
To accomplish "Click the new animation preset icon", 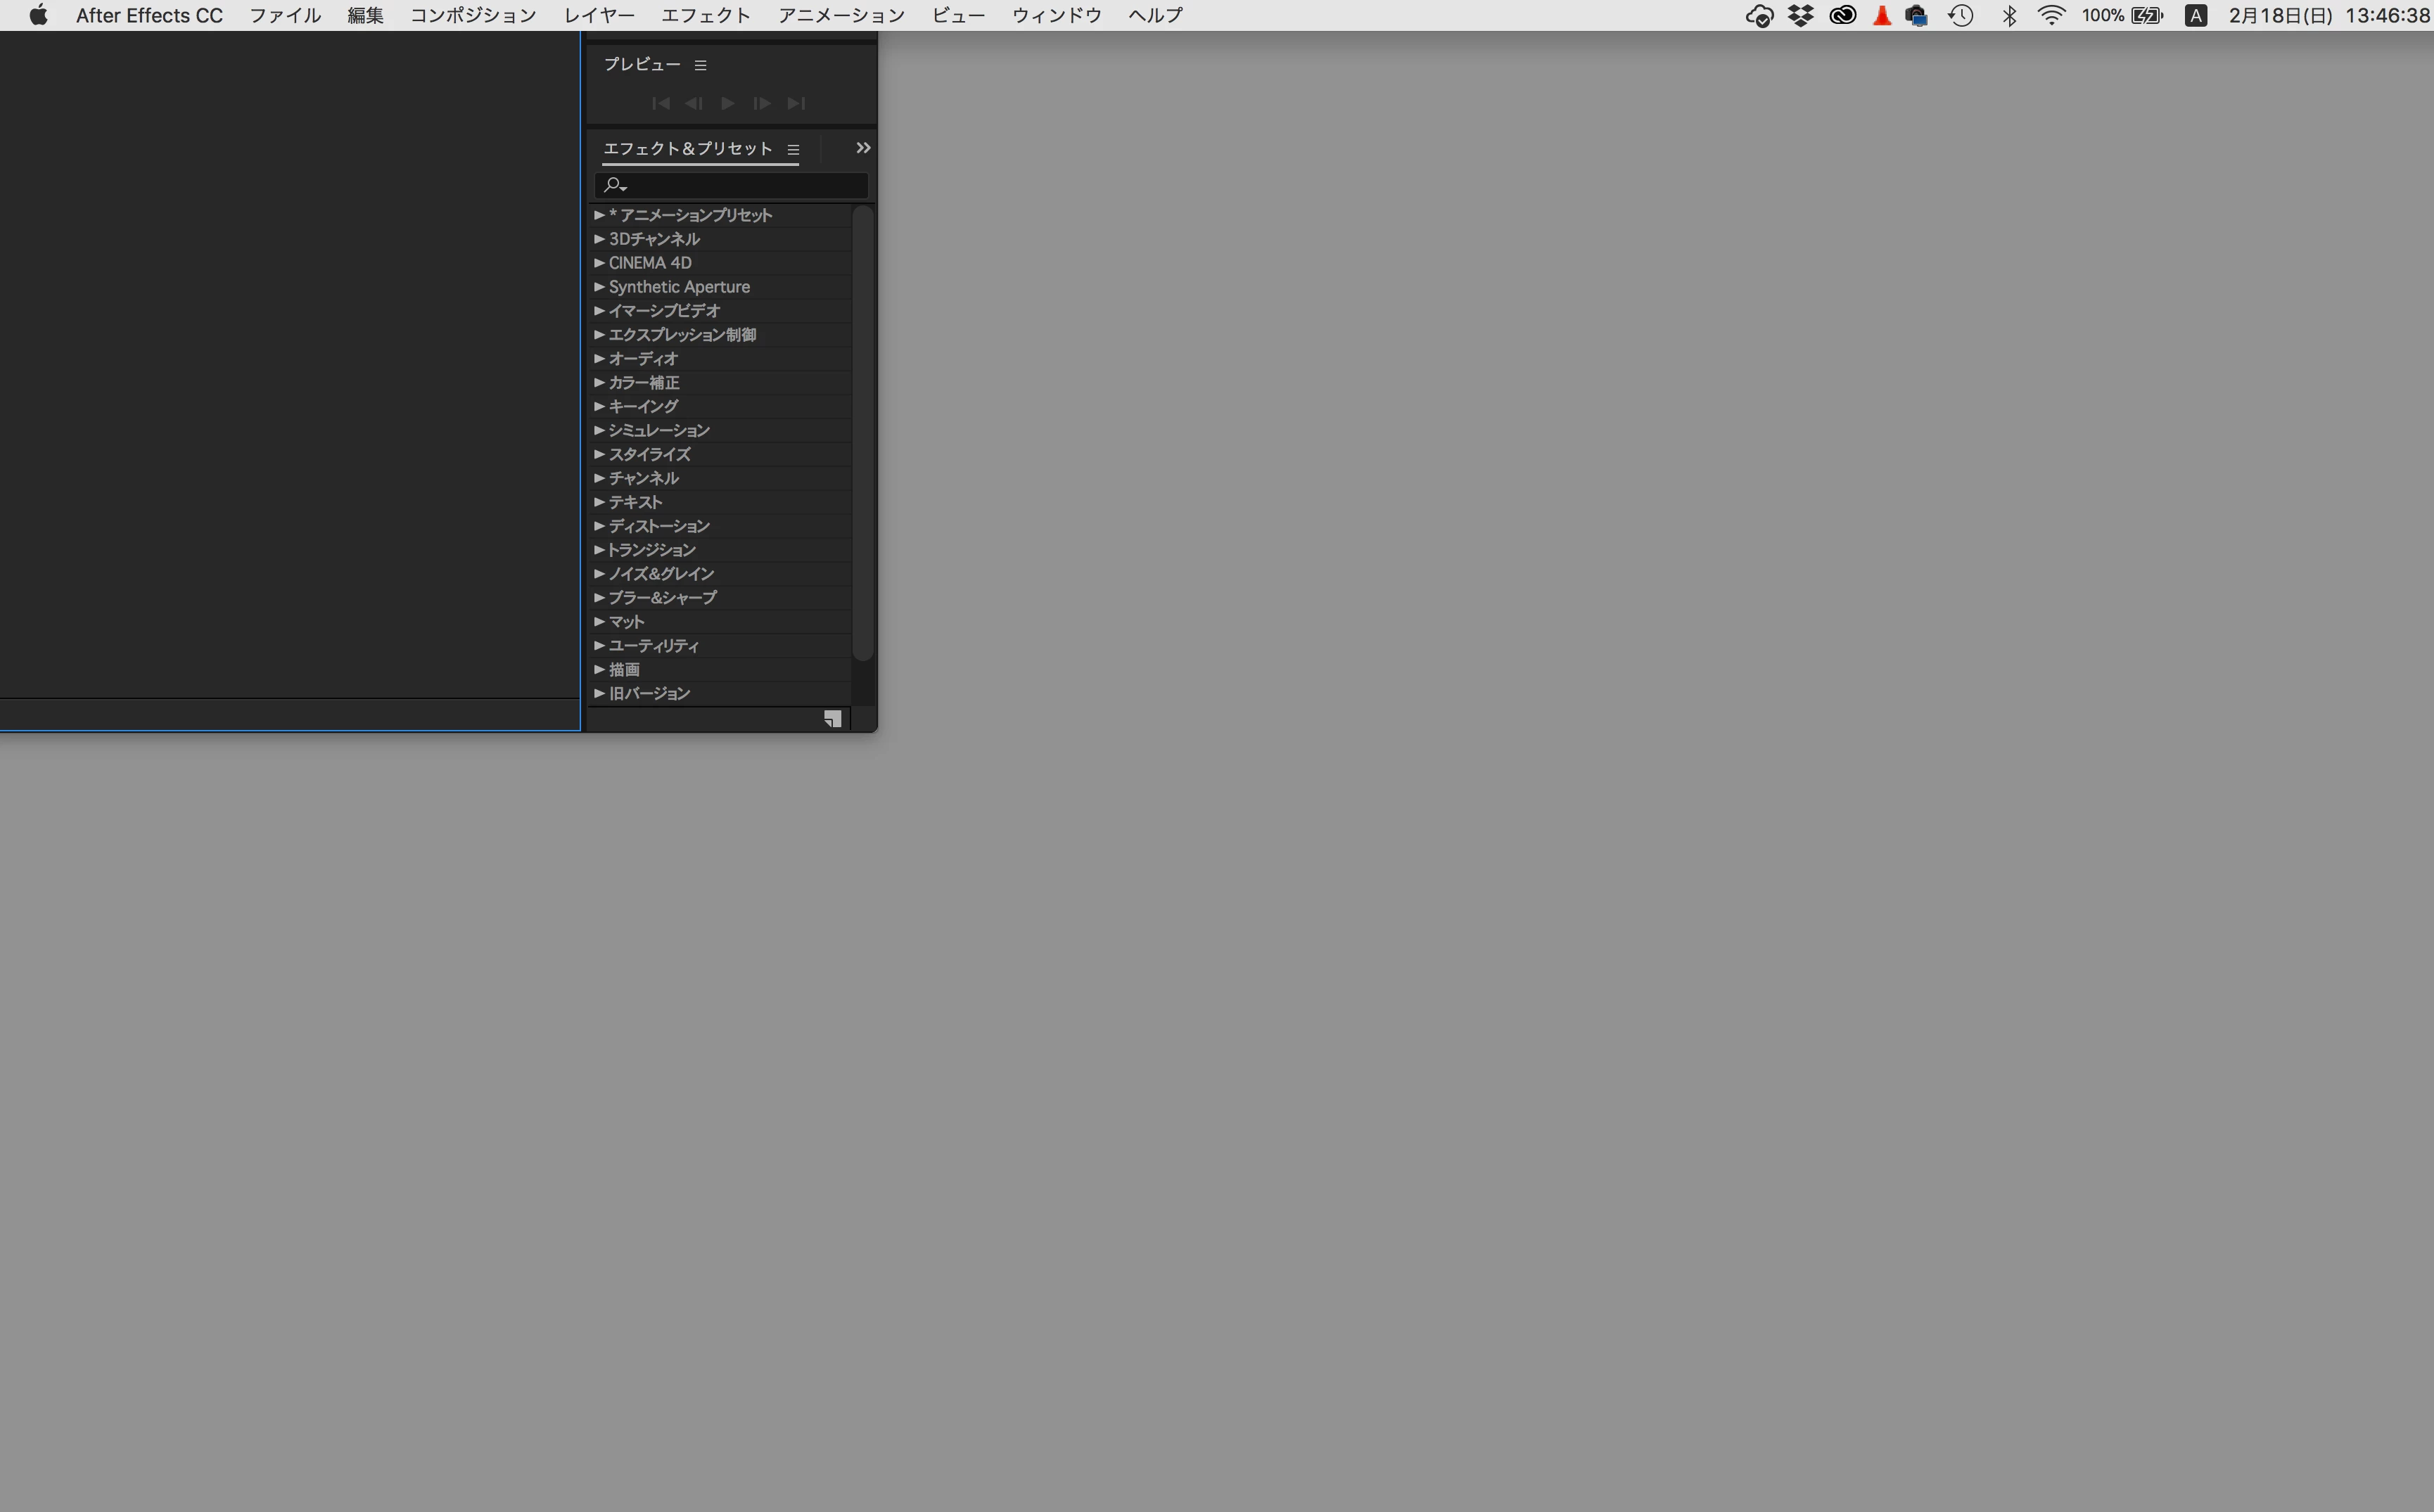I will (832, 719).
